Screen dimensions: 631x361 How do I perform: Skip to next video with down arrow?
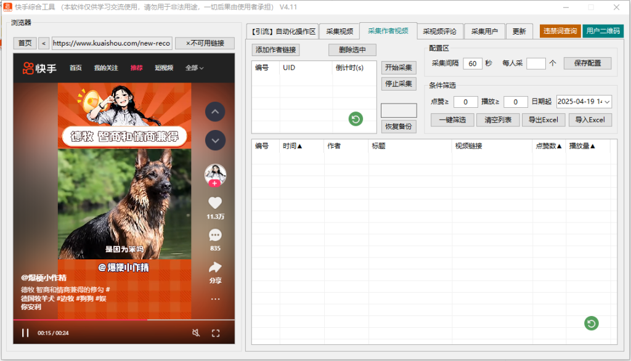214,140
